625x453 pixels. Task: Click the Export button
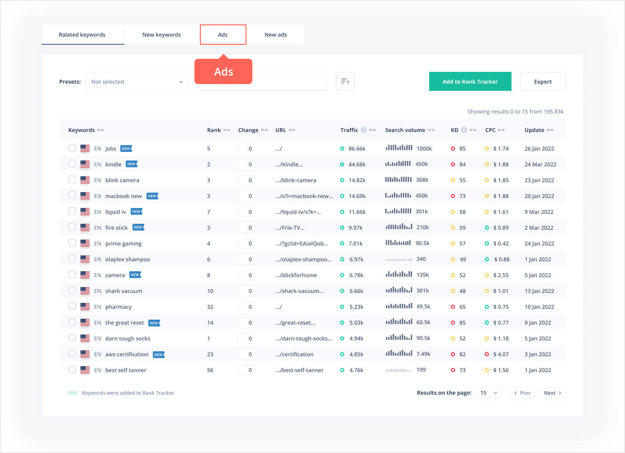[x=543, y=81]
